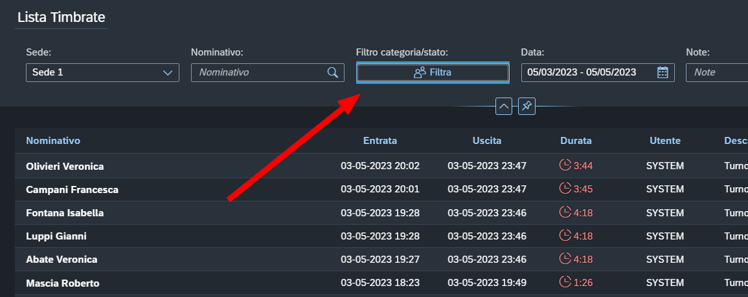Click the date range field 05/03/2023 - 05/05/2023

(598, 72)
